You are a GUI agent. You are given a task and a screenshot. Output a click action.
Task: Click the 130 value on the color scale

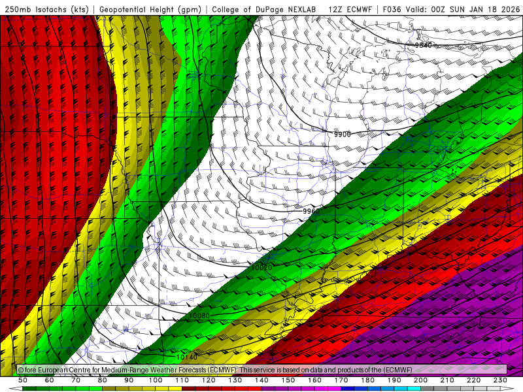click(235, 380)
